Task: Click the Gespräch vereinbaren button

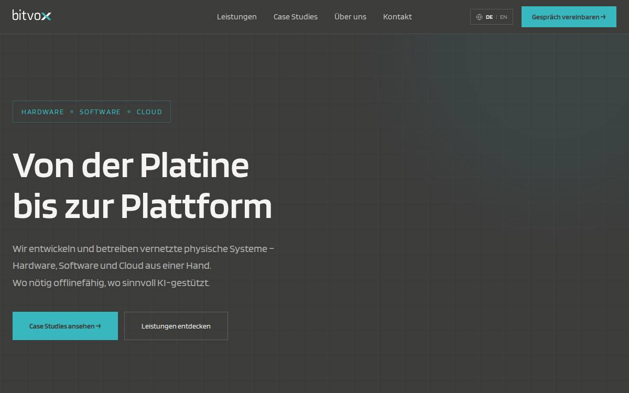Action: pos(569,17)
